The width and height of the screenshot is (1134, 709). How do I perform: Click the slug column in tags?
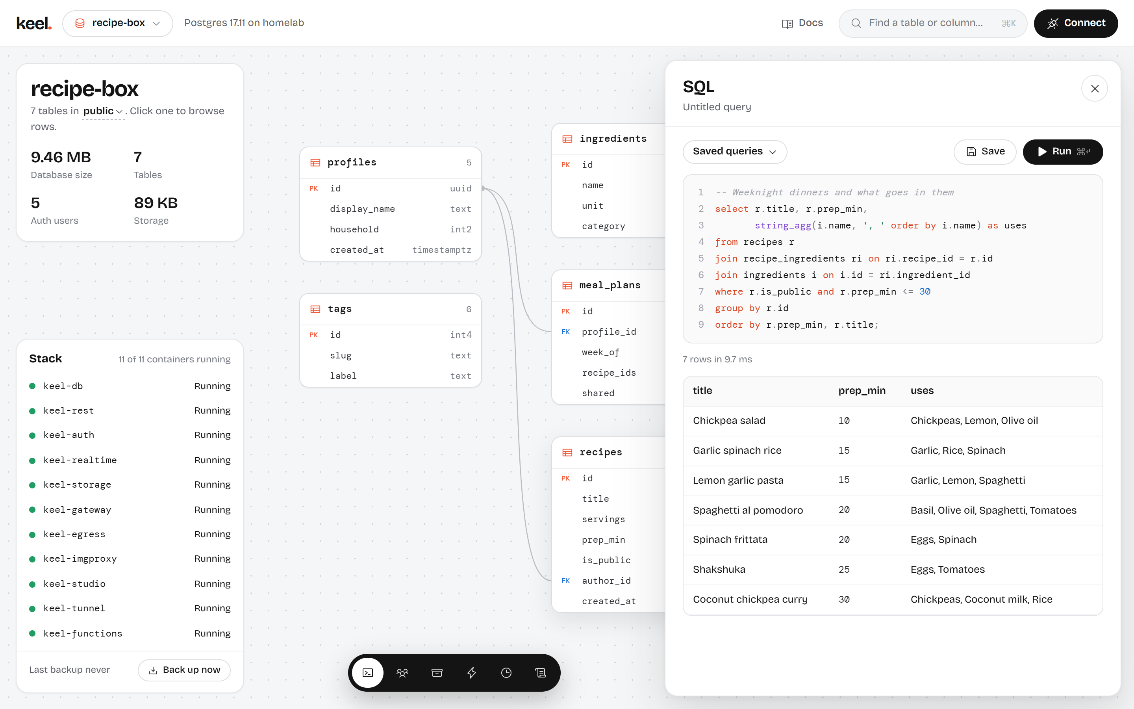[x=390, y=355]
